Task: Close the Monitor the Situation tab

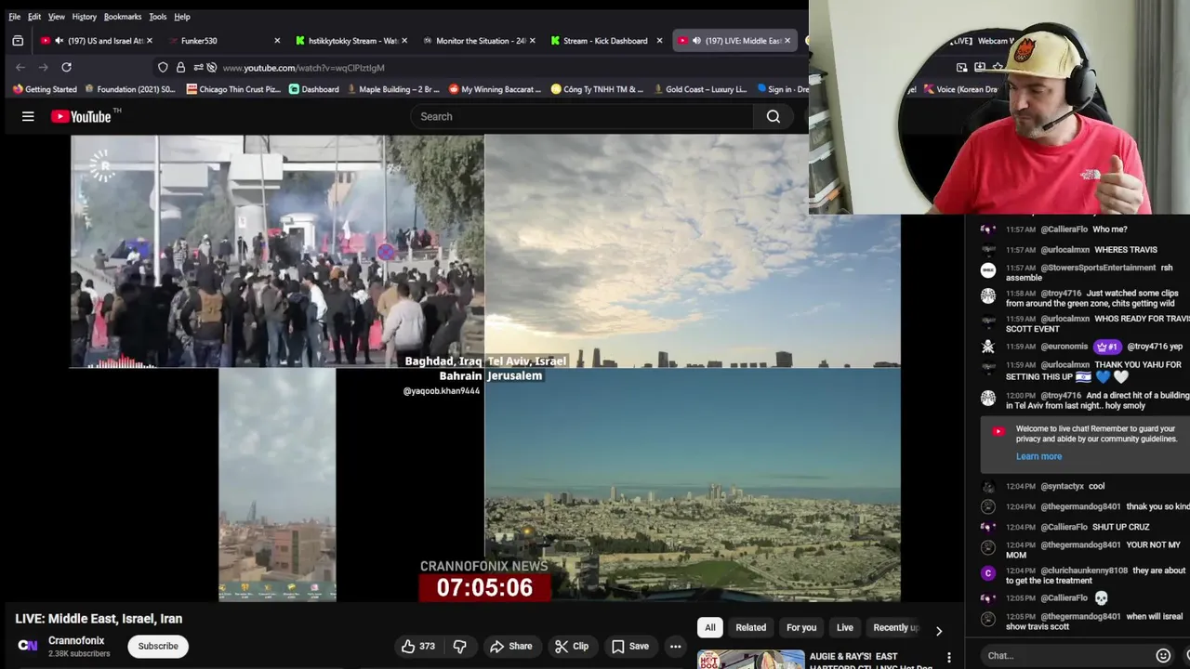Action: [x=532, y=41]
